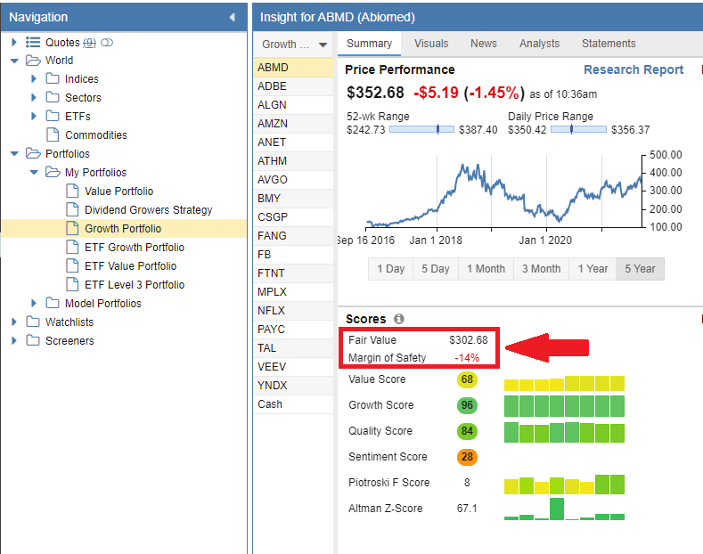Switch to the News tab
Screen dimensions: 703x554
pyautogui.click(x=483, y=44)
